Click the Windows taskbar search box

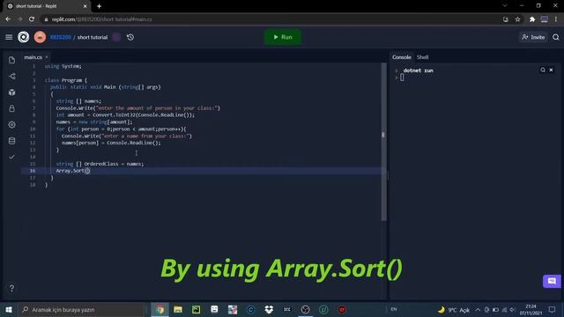[x=82, y=309]
